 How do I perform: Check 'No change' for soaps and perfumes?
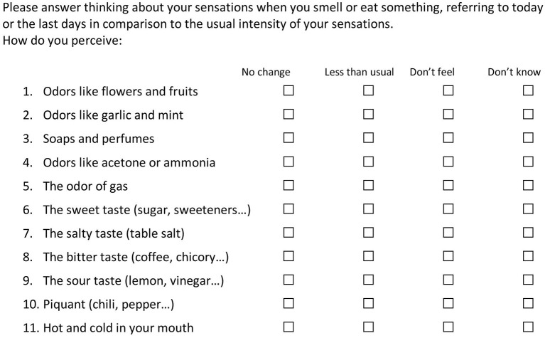click(x=288, y=138)
